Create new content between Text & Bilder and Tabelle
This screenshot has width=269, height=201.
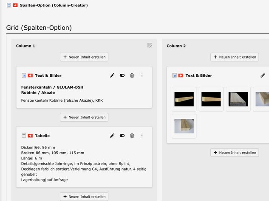click(x=84, y=117)
